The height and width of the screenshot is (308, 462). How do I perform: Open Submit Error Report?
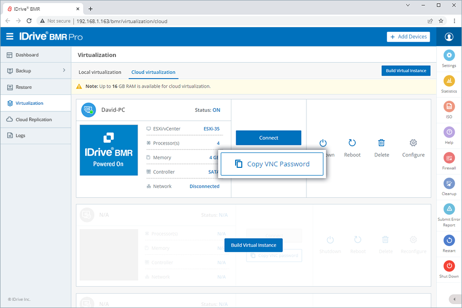(449, 209)
